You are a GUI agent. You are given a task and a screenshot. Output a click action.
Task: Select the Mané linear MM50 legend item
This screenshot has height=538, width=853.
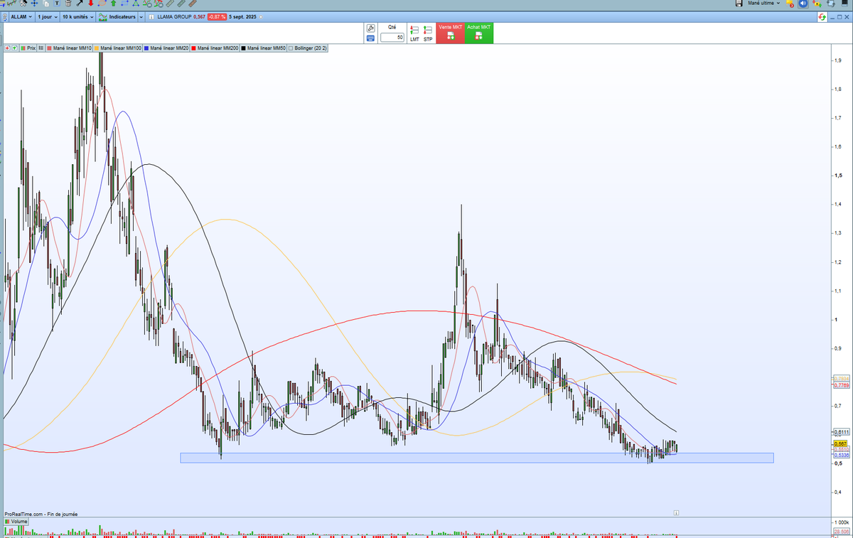[x=264, y=48]
